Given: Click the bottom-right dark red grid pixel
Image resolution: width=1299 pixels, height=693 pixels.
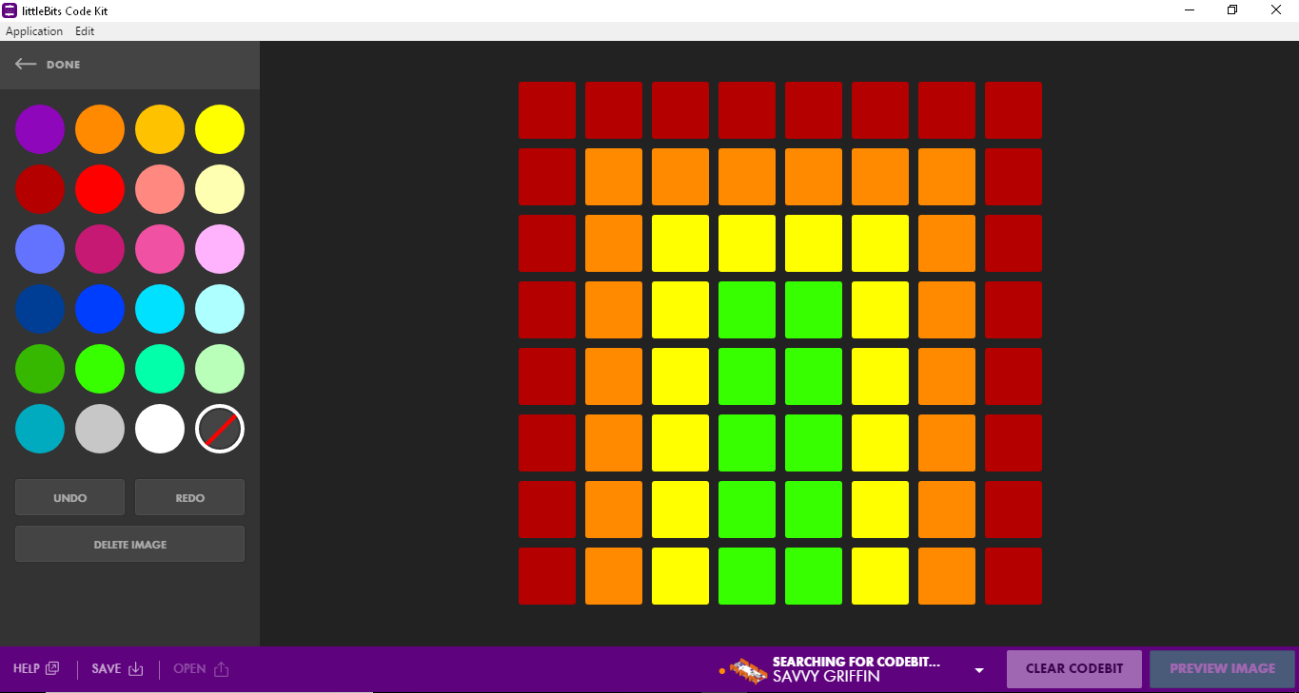Looking at the screenshot, I should point(1014,576).
